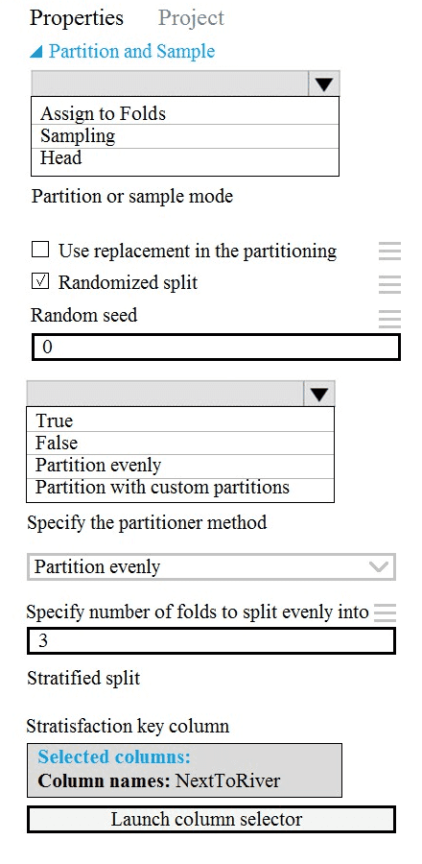Click the number of folds input field
Viewport: 422px width, 864px height.
(211, 641)
